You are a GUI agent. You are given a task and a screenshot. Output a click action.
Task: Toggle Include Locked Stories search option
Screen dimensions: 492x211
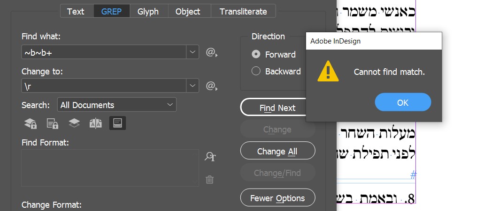click(52, 123)
